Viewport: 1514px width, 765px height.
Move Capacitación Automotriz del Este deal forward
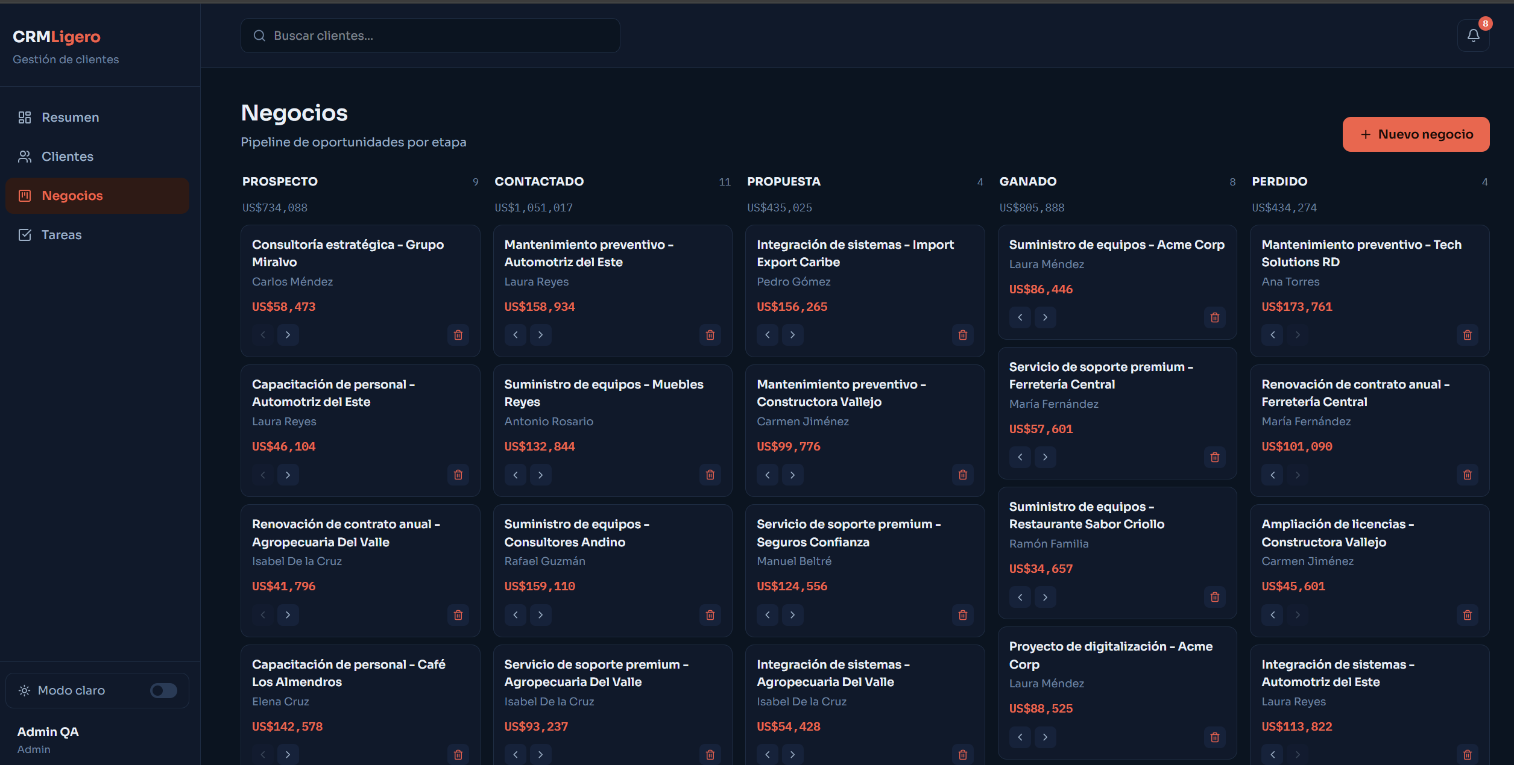point(288,475)
